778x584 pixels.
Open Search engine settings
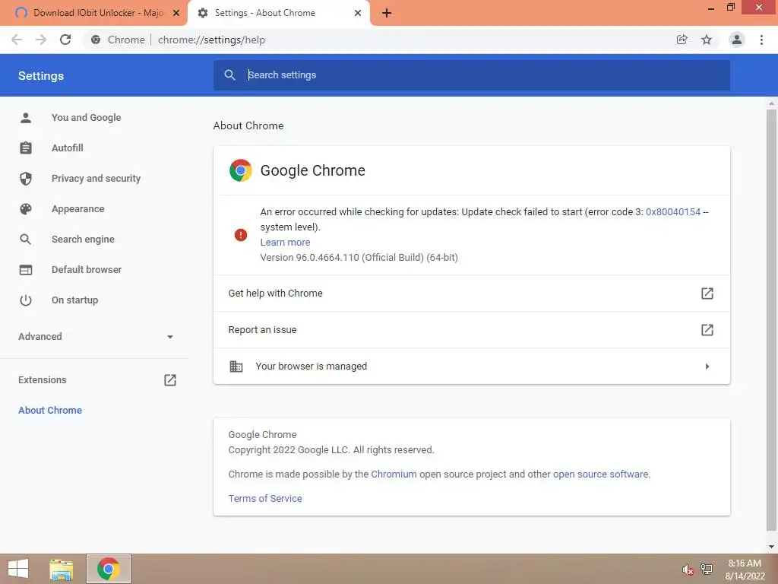coord(83,240)
